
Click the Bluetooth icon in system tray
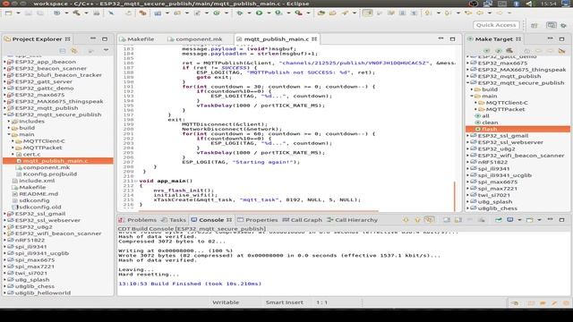(x=517, y=4)
